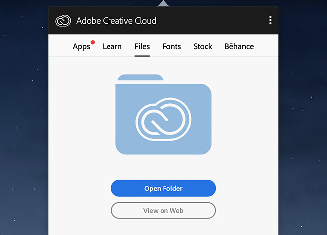Click the red notification dot on Apps

(x=93, y=42)
